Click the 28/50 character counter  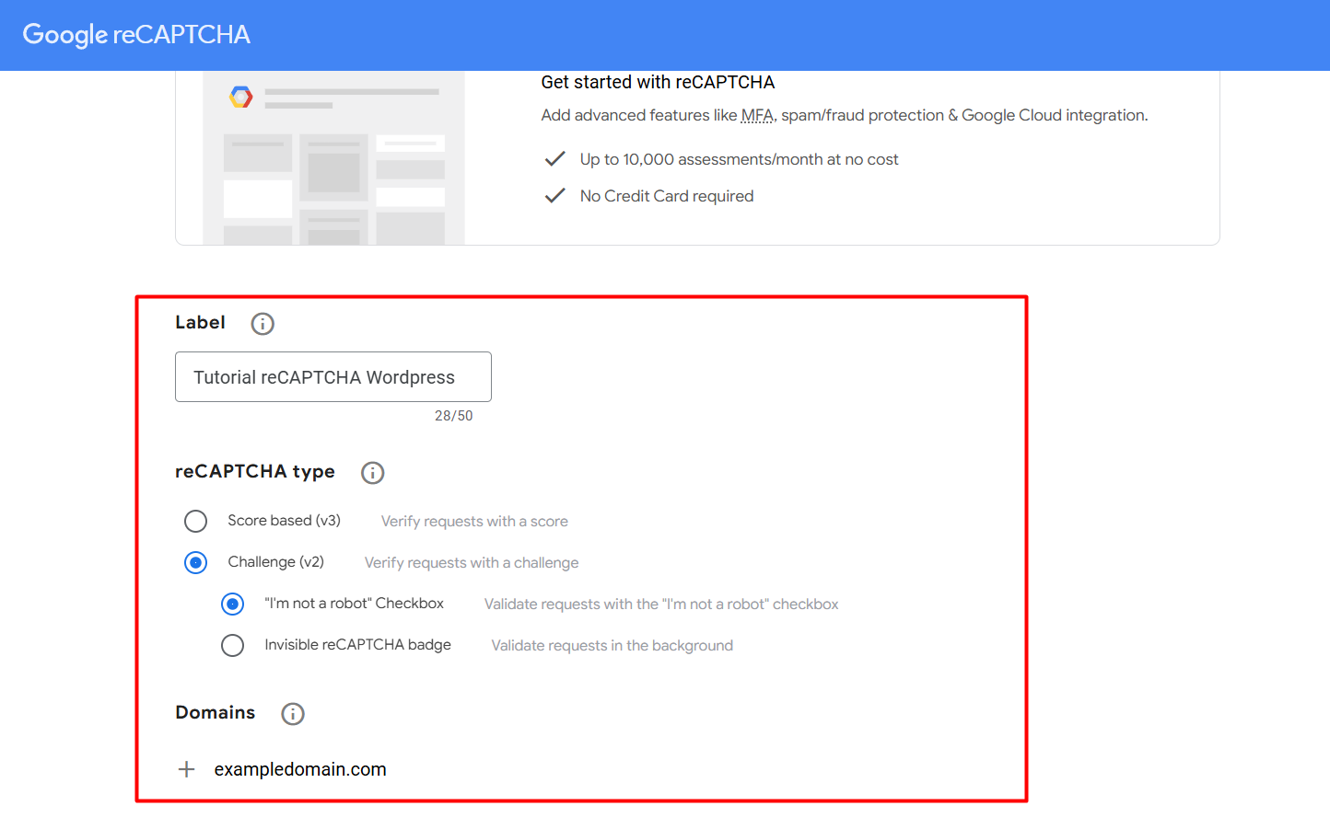(453, 415)
